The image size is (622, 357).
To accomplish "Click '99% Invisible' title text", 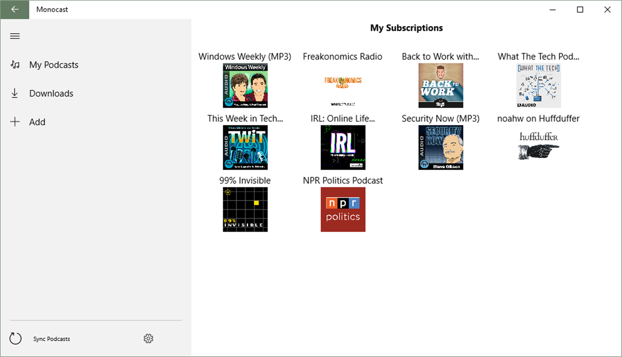I will 245,180.
